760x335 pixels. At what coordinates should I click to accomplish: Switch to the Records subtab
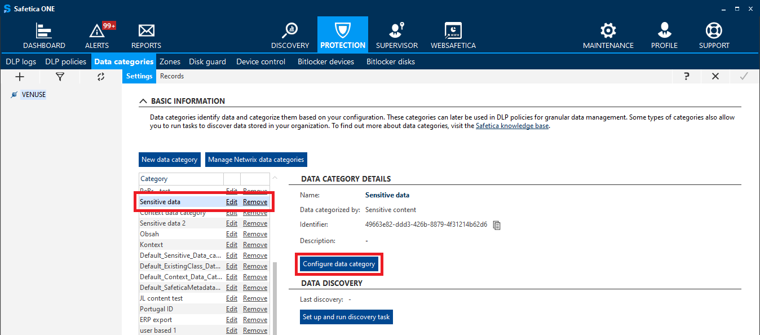coord(172,76)
